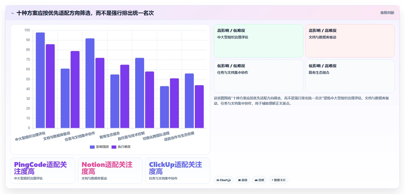The width and height of the screenshot is (405, 194).
Task: Click the x-axis label 文档与数据库驱动
Action: click(57, 135)
